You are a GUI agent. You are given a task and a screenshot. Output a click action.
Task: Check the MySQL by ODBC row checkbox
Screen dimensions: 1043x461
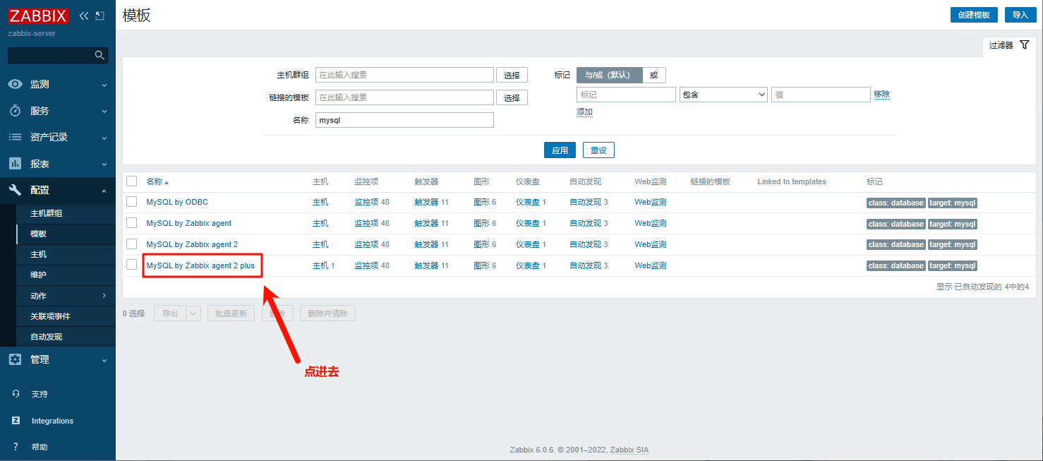coord(131,202)
